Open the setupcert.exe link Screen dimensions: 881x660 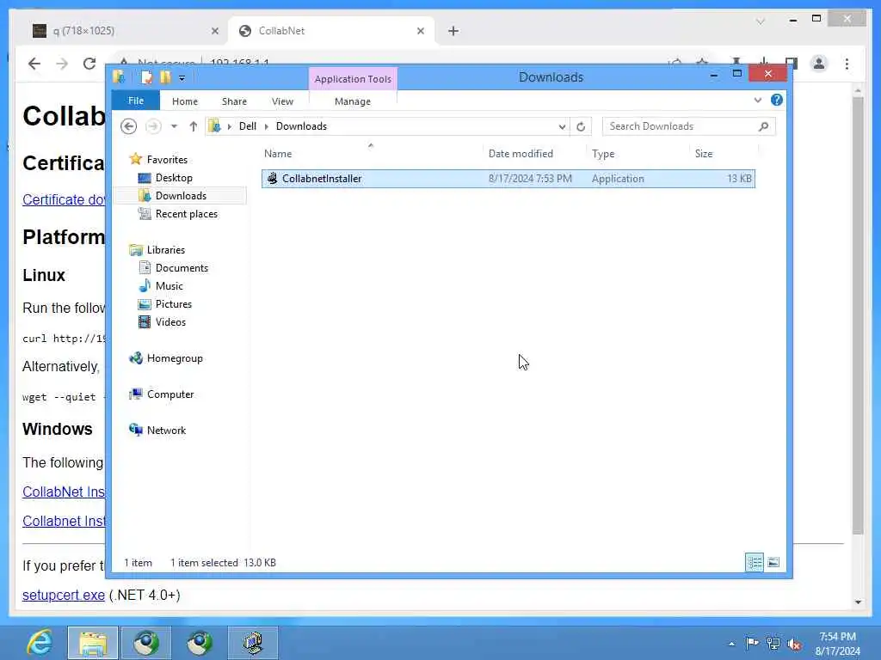point(64,595)
